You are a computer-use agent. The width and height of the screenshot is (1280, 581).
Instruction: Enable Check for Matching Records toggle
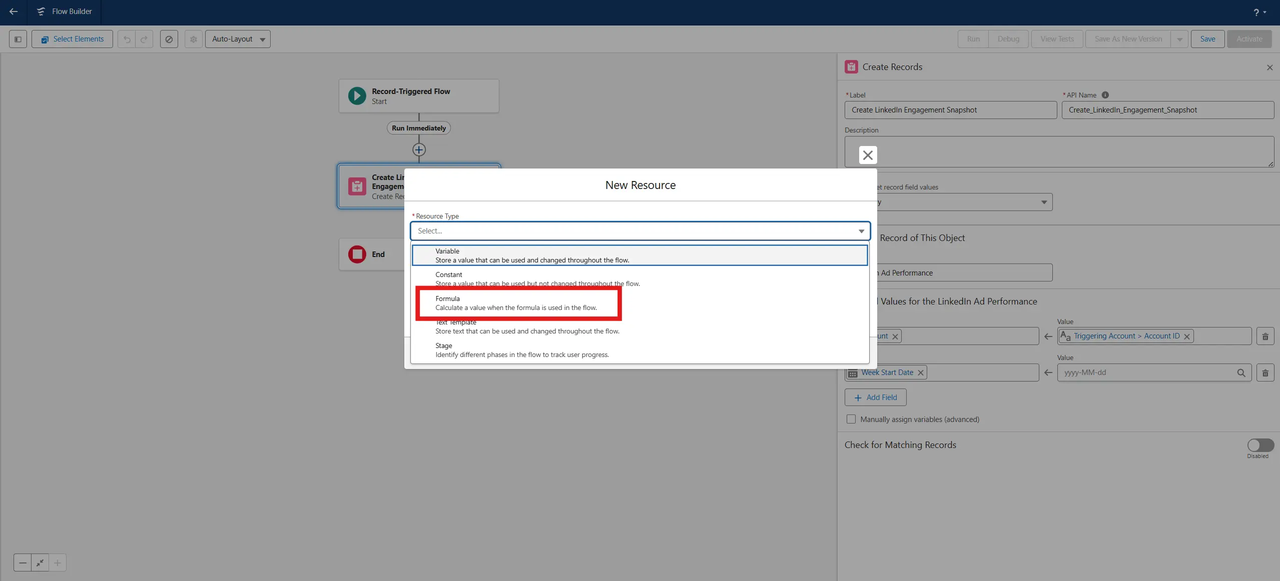point(1260,444)
